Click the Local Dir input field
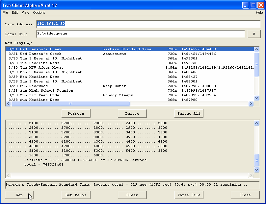 point(141,34)
